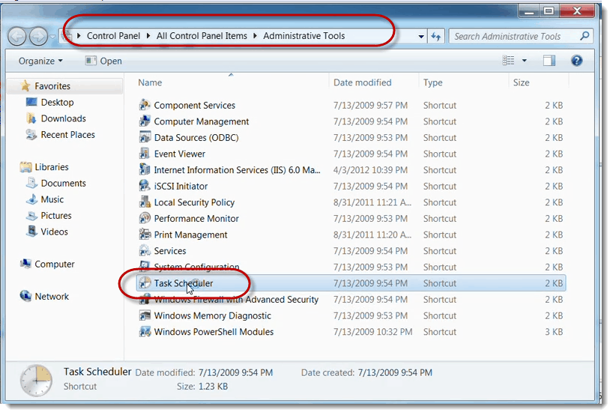Screen dimensions: 613x415
Task: Go forward with the forward arrow
Action: coord(38,37)
